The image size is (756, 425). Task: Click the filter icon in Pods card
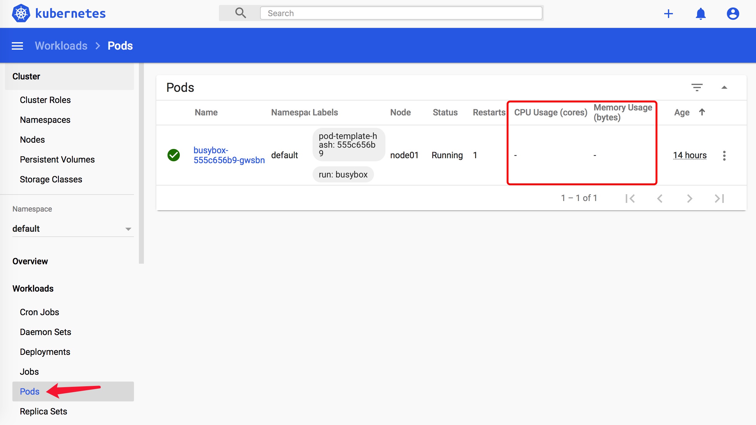tap(697, 87)
